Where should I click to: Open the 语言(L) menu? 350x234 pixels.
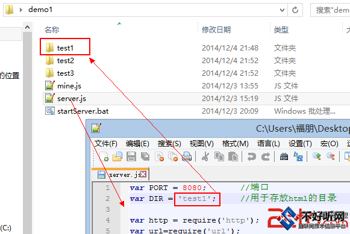268,144
